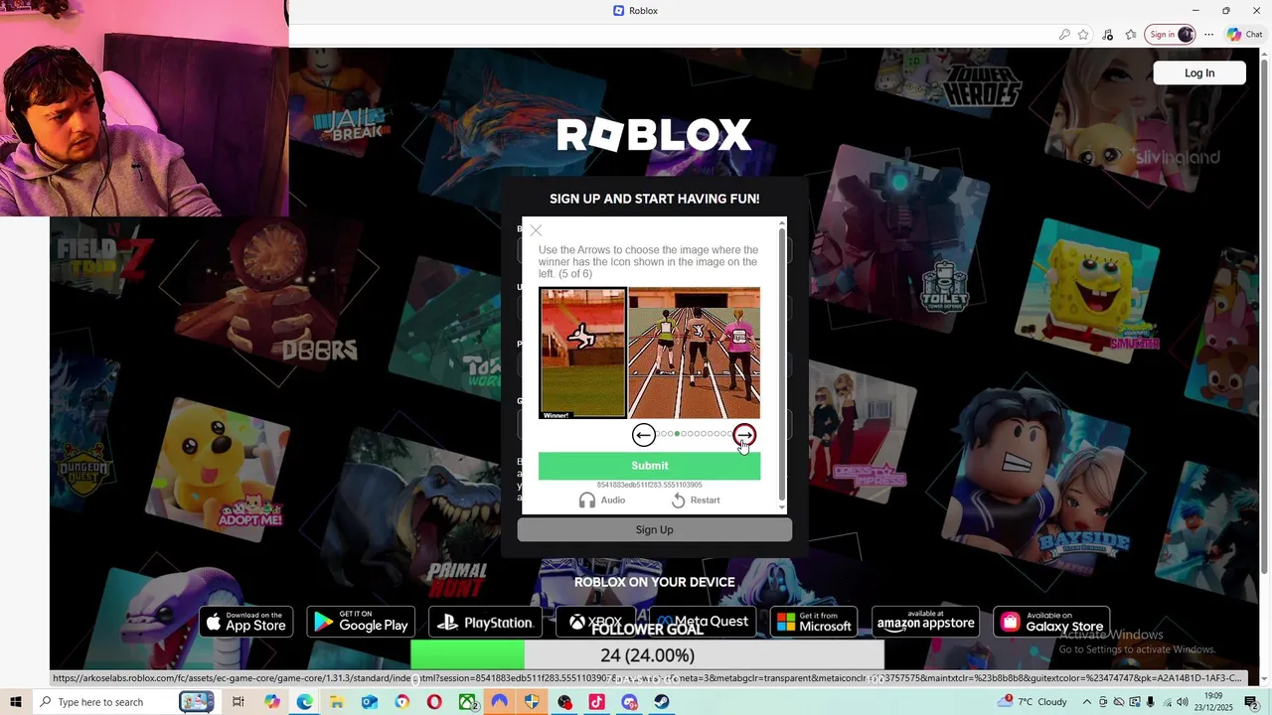The image size is (1272, 715).
Task: Show hidden system tray icons
Action: click(x=1086, y=702)
